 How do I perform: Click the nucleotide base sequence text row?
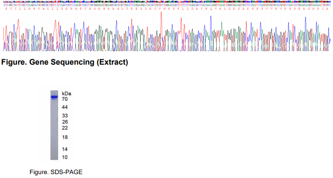pyautogui.click(x=166, y=5)
